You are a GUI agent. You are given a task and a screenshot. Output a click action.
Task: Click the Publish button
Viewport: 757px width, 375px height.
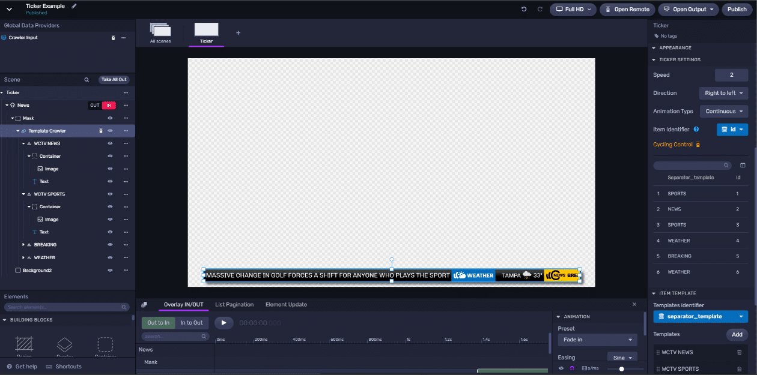(x=737, y=10)
